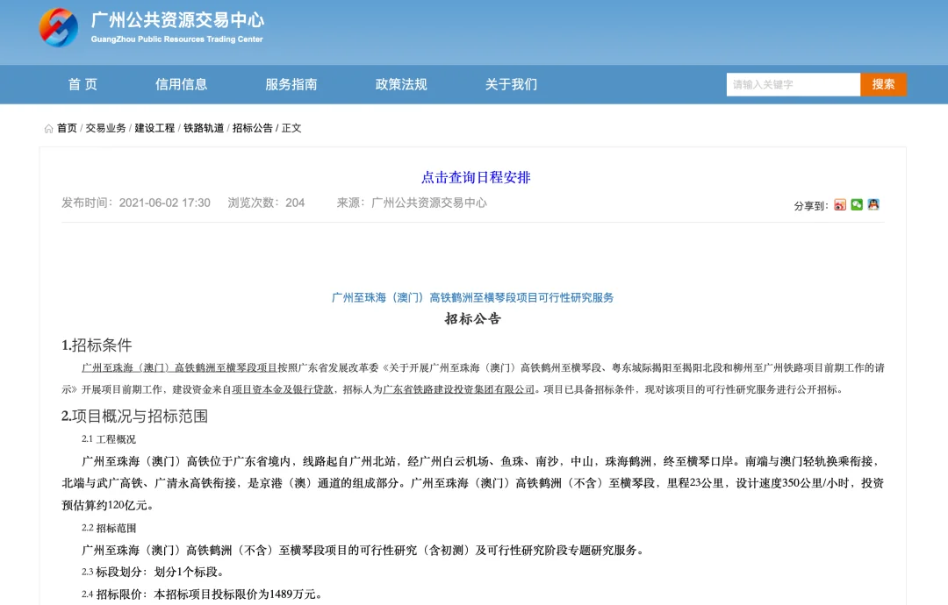The width and height of the screenshot is (948, 605).
Task: Click the view count 浏览次数：204
Action: click(266, 203)
